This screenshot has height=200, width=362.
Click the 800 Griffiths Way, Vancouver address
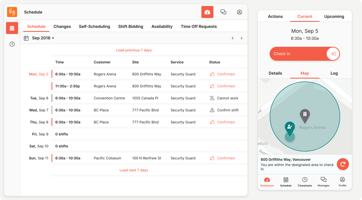coord(286,160)
